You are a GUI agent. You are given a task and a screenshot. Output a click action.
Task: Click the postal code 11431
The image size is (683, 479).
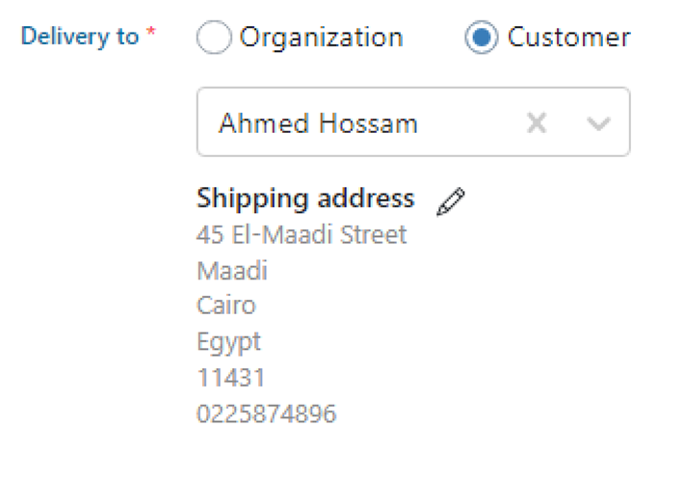(x=230, y=378)
